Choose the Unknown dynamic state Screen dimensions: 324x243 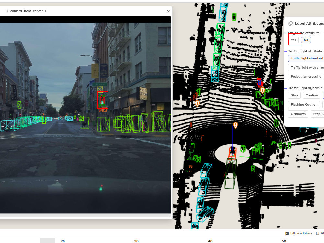coord(298,114)
